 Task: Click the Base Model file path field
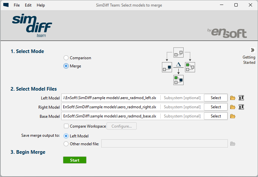click(x=111, y=116)
